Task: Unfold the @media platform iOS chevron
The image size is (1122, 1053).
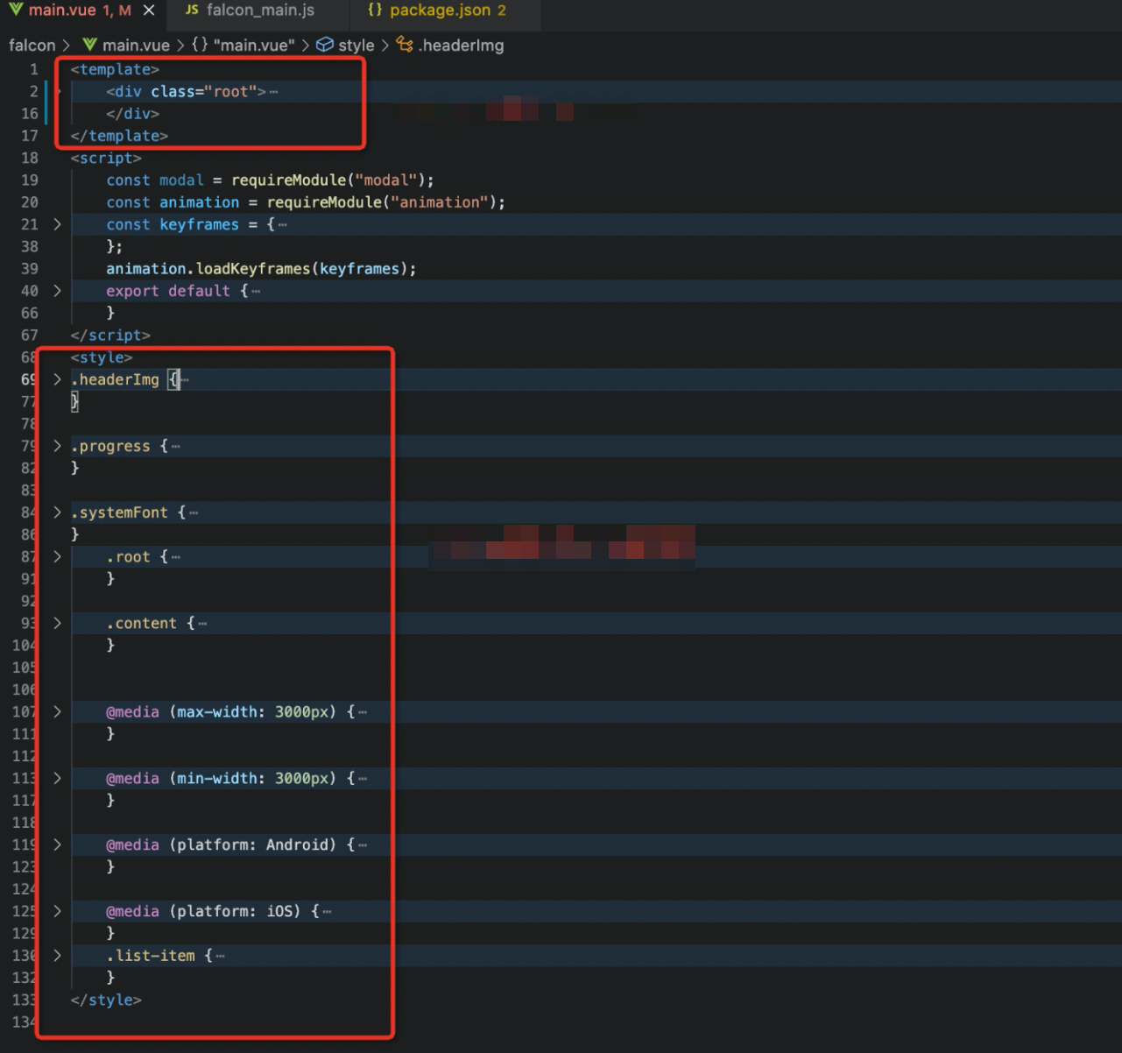Action: tap(57, 911)
